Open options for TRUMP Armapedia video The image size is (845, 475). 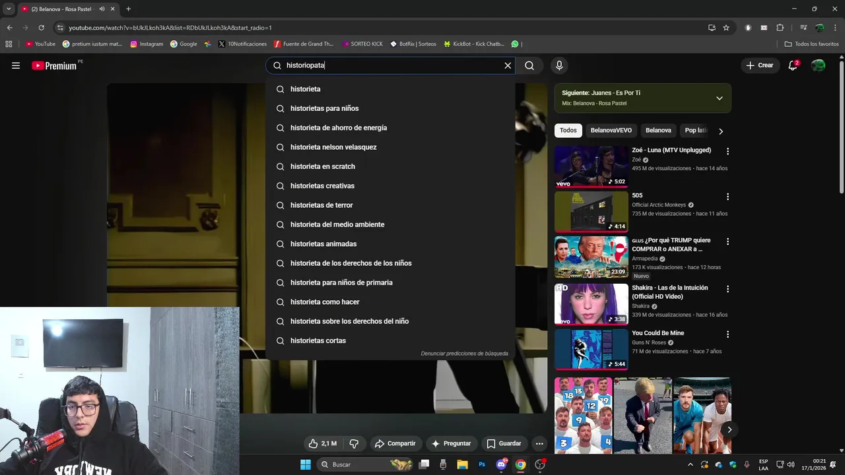pos(727,242)
